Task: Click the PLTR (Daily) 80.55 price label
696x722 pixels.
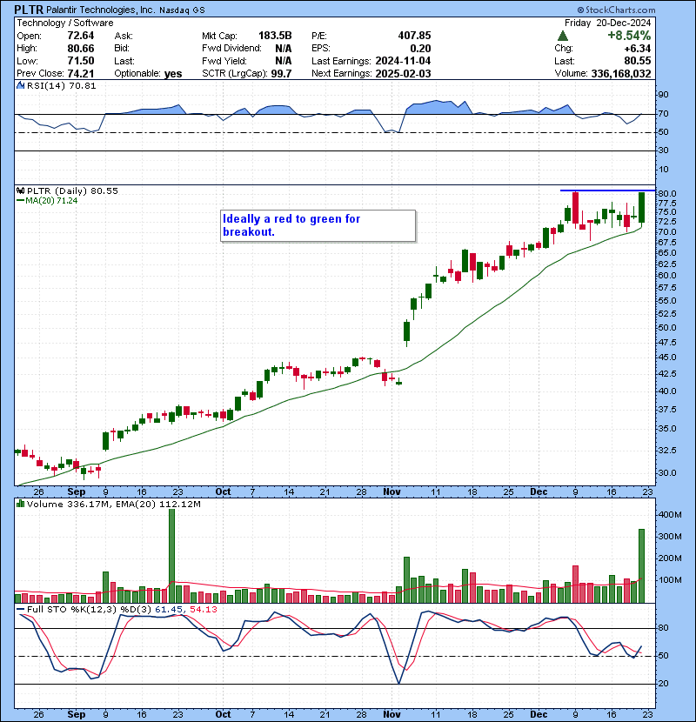Action: tap(72, 191)
